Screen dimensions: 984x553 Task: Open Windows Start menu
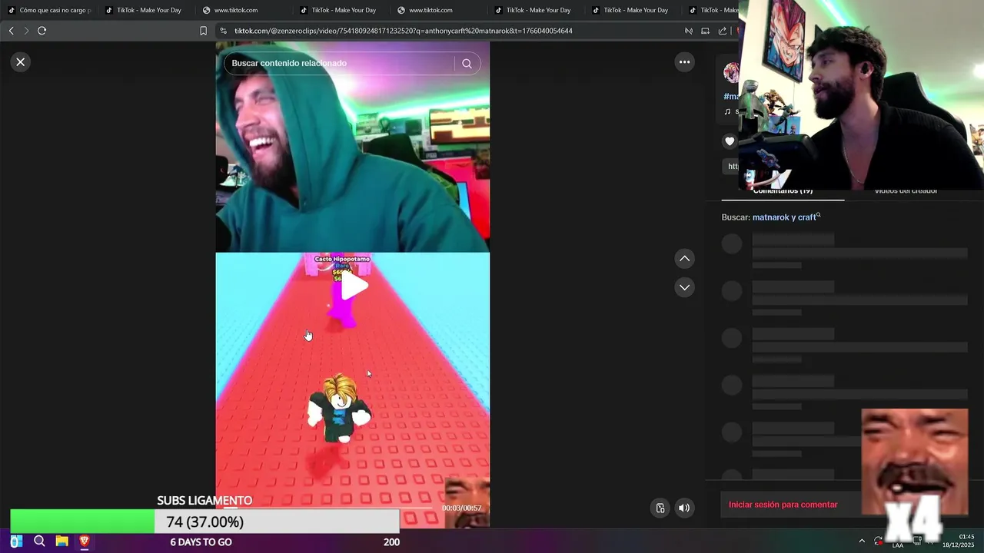coord(16,541)
